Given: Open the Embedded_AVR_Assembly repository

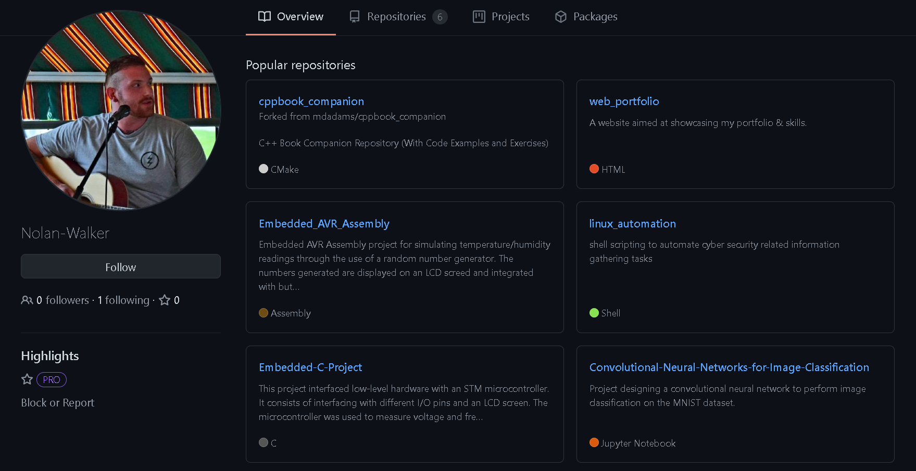Looking at the screenshot, I should point(324,224).
